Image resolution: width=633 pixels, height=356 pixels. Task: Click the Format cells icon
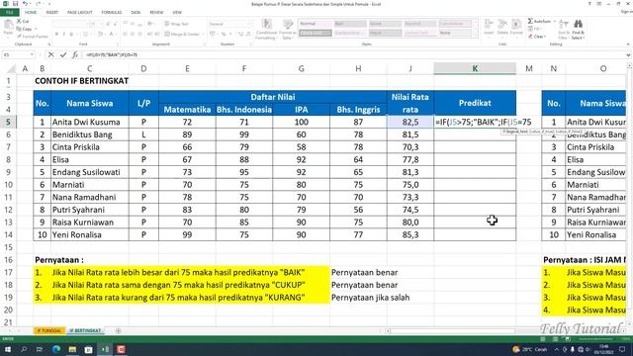tap(516, 27)
